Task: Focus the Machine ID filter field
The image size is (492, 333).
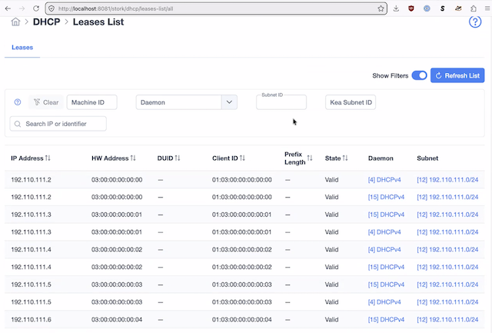Action: [x=92, y=102]
